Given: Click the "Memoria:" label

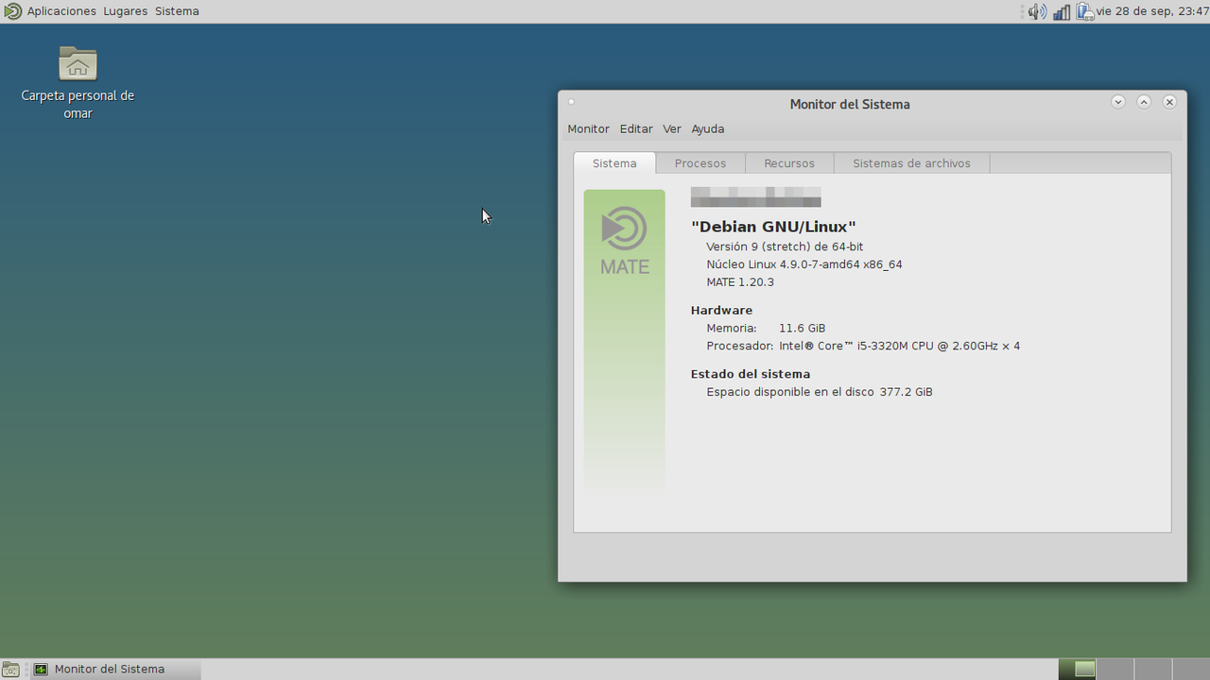Looking at the screenshot, I should tap(732, 328).
